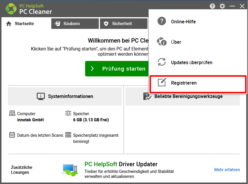Click the home icon on Startseite tab
The width and height of the screenshot is (248, 184).
[x=9, y=24]
